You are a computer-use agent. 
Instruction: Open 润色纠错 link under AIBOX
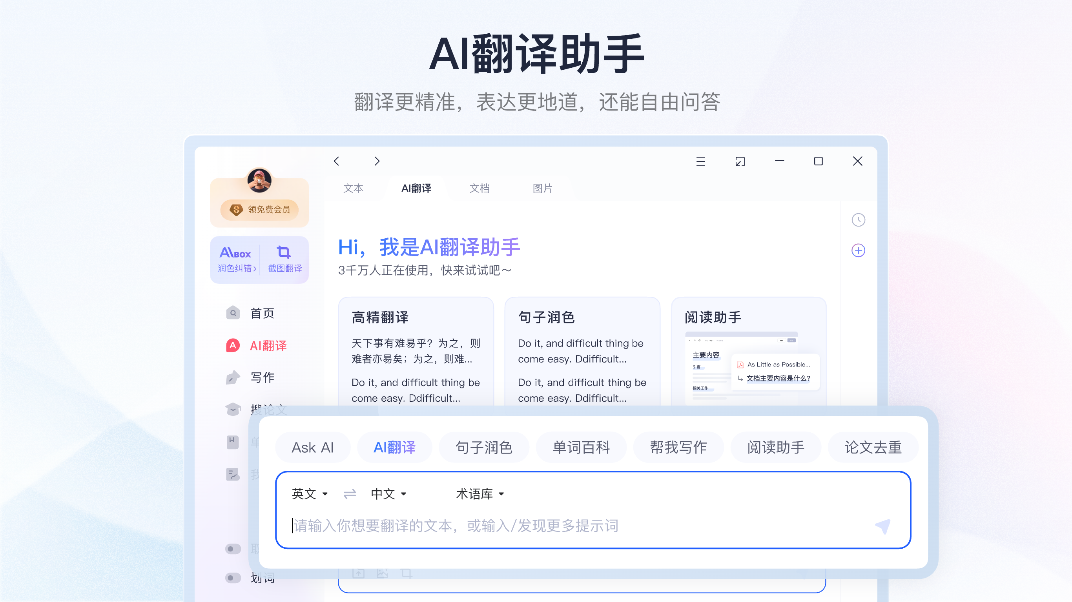pyautogui.click(x=235, y=268)
